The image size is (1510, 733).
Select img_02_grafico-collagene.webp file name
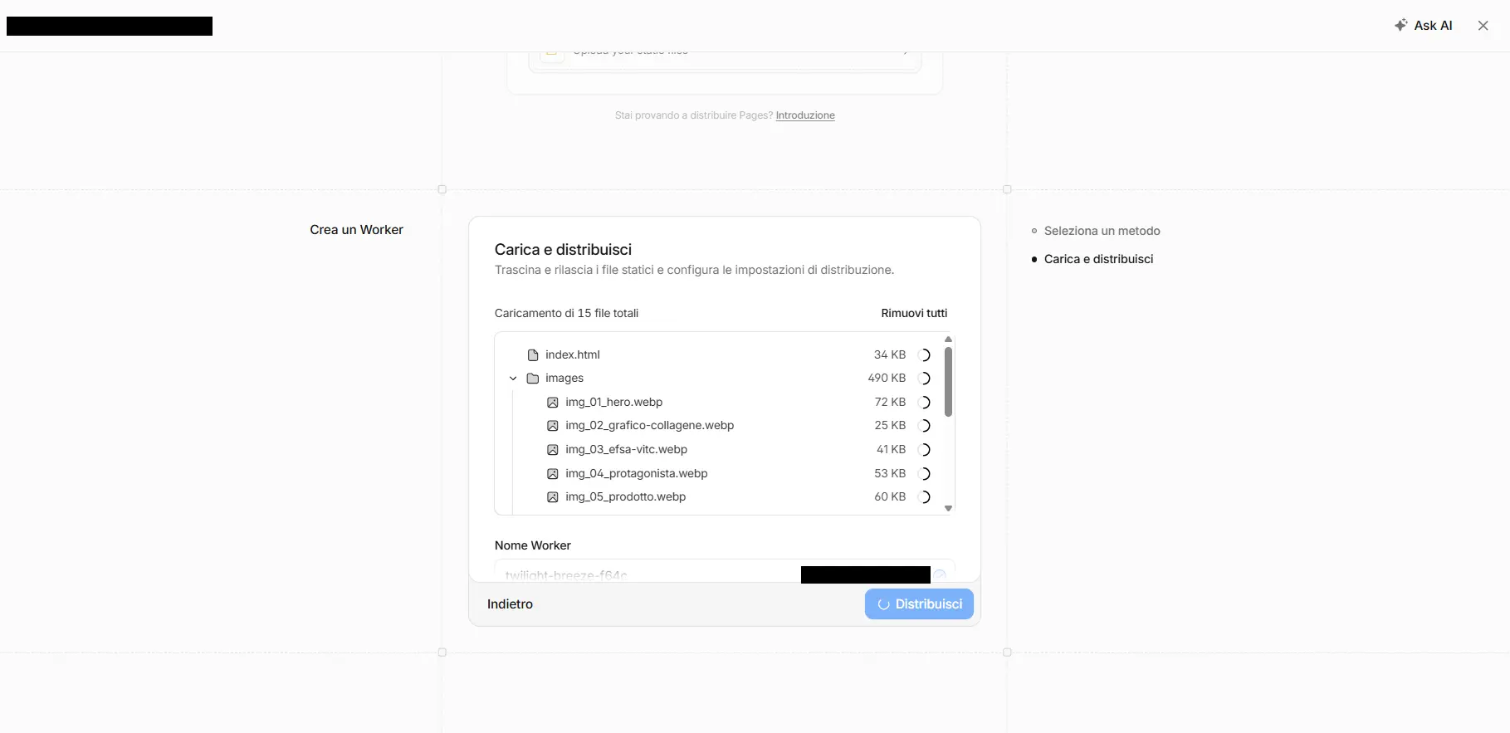[649, 425]
